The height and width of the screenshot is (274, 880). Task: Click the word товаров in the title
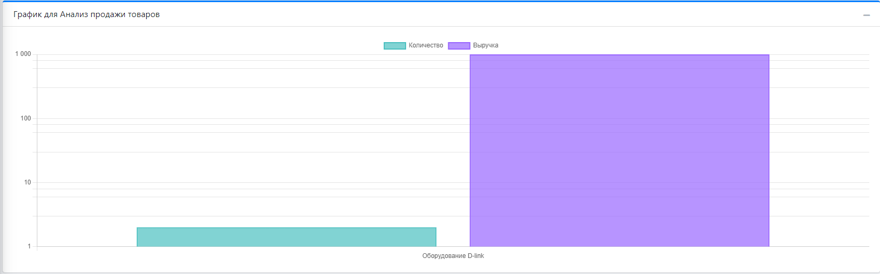click(144, 14)
